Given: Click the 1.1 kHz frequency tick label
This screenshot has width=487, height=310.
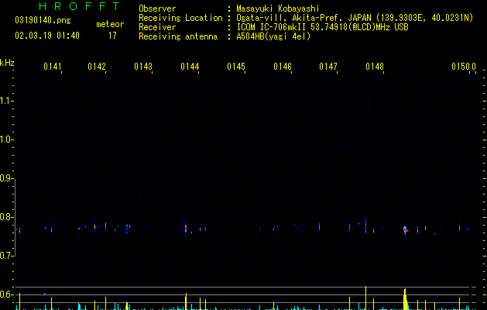Looking at the screenshot, I should pyautogui.click(x=5, y=101).
